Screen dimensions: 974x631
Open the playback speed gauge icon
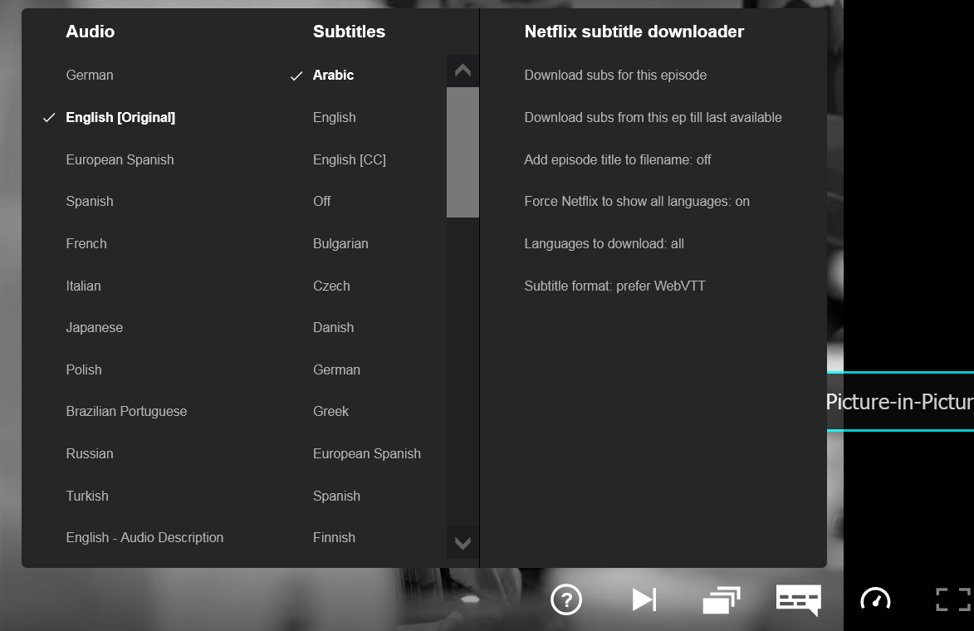click(875, 599)
